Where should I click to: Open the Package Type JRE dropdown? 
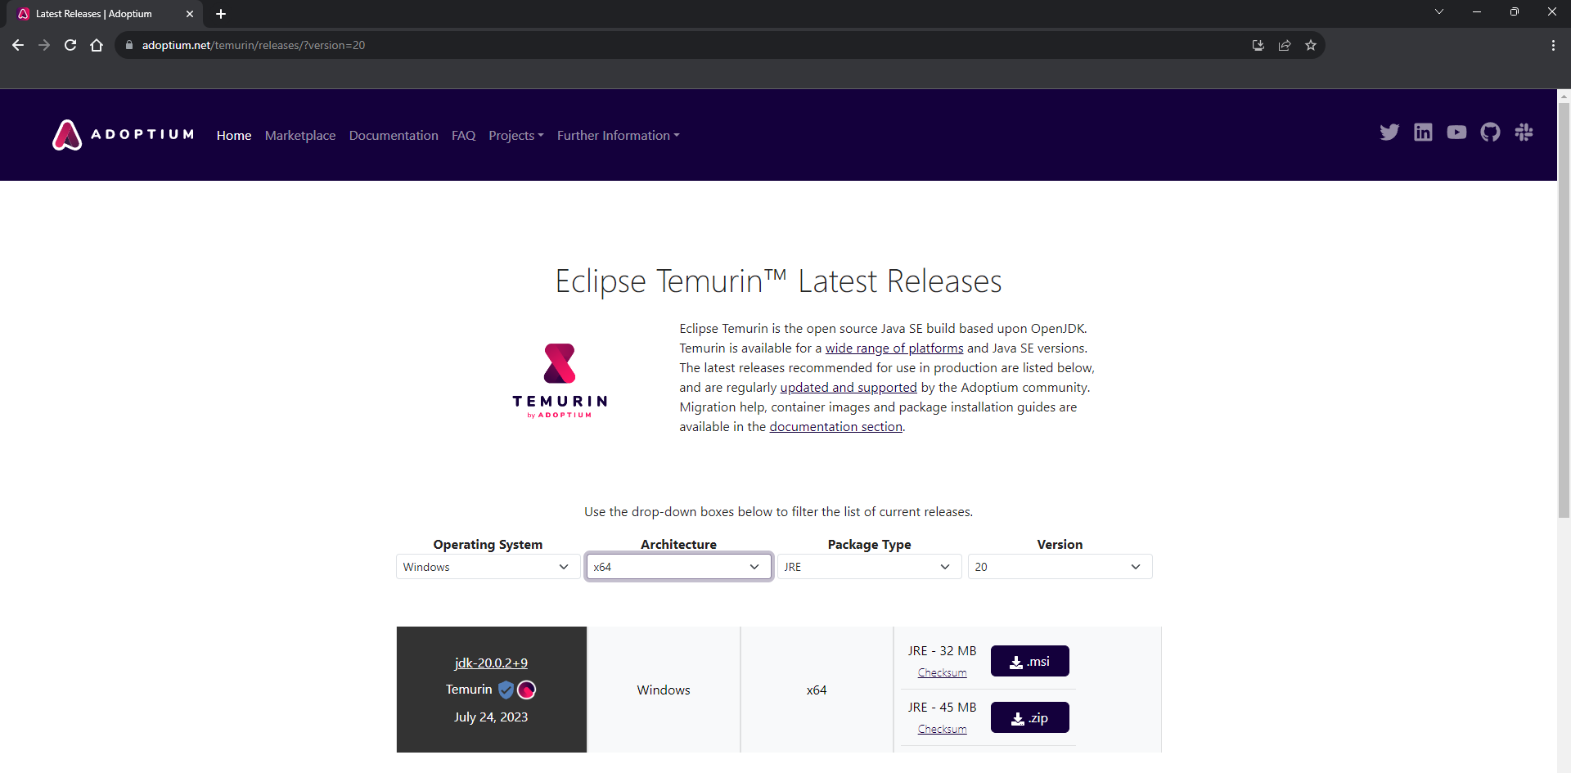(869, 567)
